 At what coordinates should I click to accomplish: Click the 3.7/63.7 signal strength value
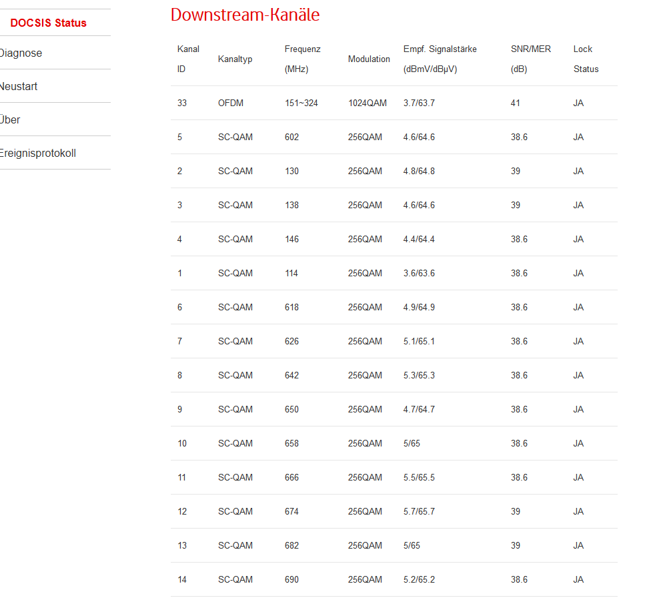click(x=419, y=103)
